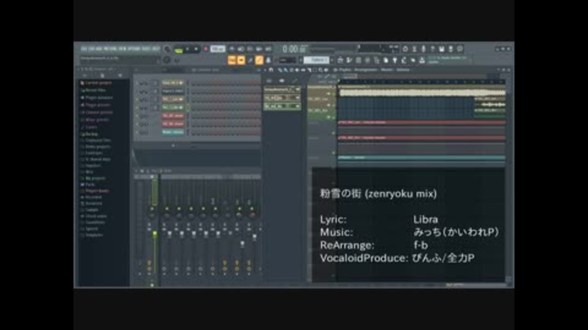Click the cream audio waveform clip in playlist

[421, 92]
